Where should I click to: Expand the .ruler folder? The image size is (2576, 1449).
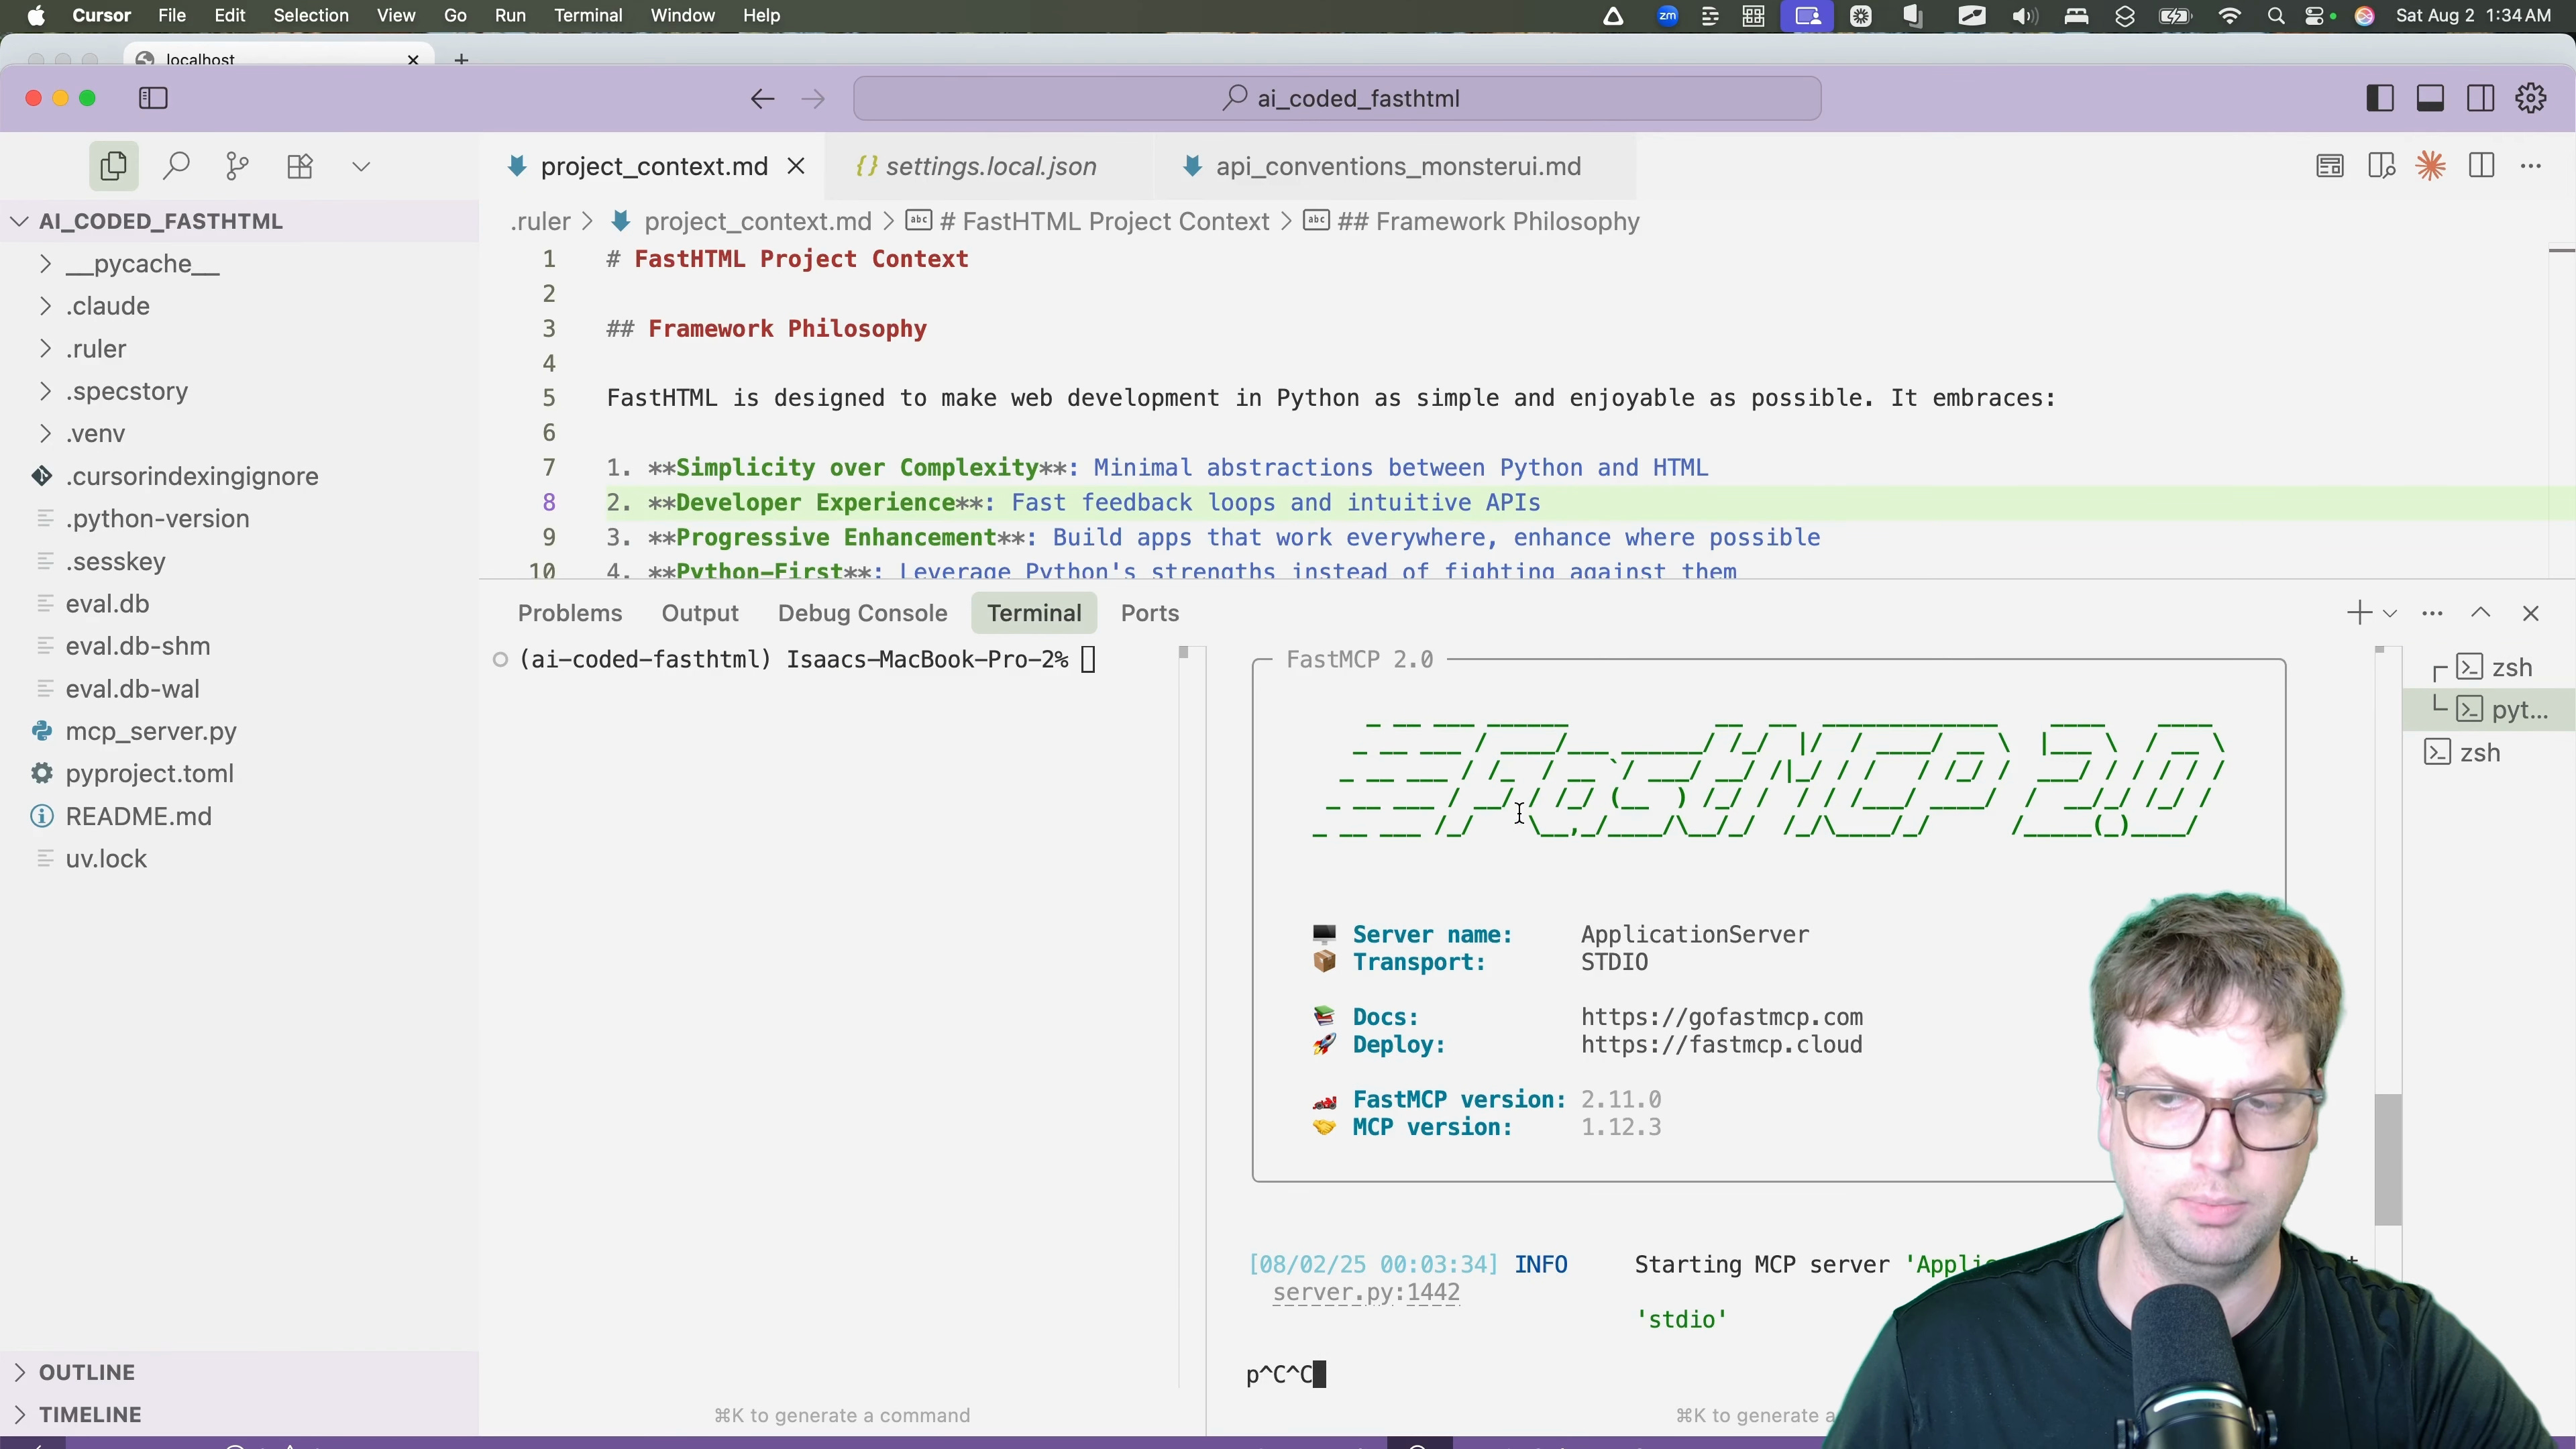coord(96,349)
